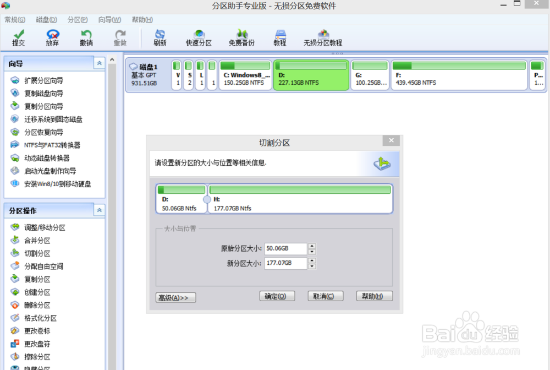The width and height of the screenshot is (550, 370).
Task: Click the sidebar scrollbar up arrow
Action: [112, 59]
